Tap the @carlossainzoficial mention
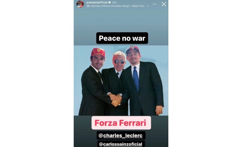This screenshot has height=147, width=242. [121, 144]
